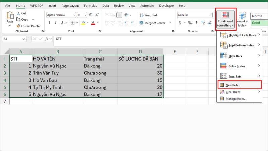Viewport: 268px width, 151px height.
Task: Apply the yellow Fill Color bucket
Action: click(83, 23)
